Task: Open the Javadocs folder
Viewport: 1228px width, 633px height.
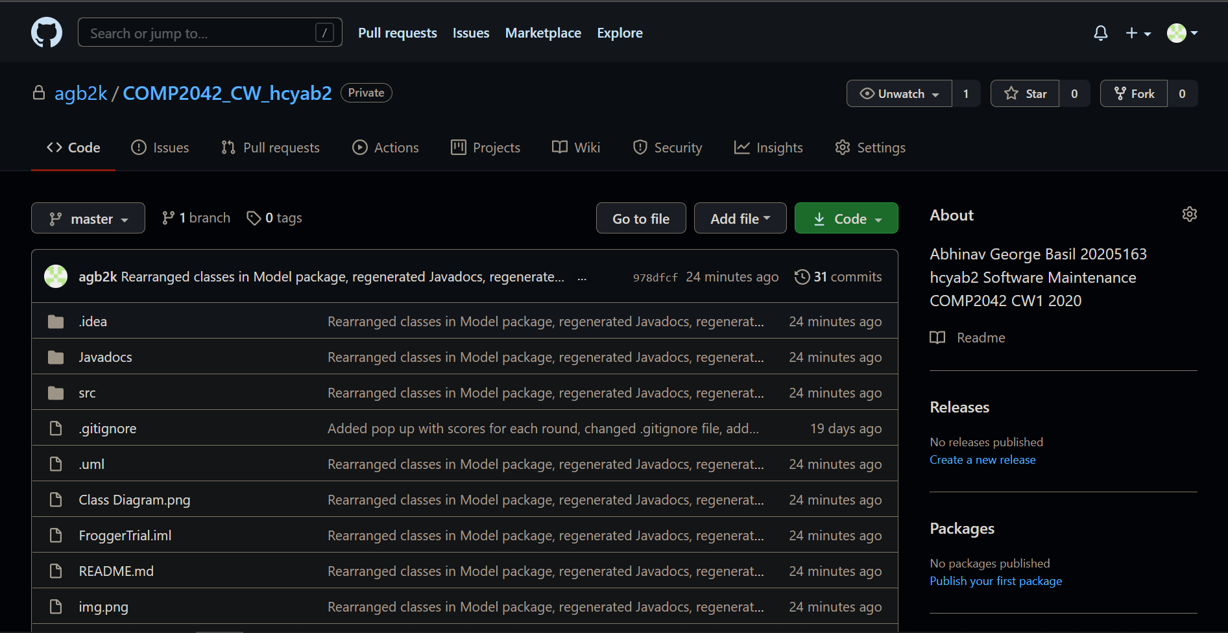Action: coord(105,357)
